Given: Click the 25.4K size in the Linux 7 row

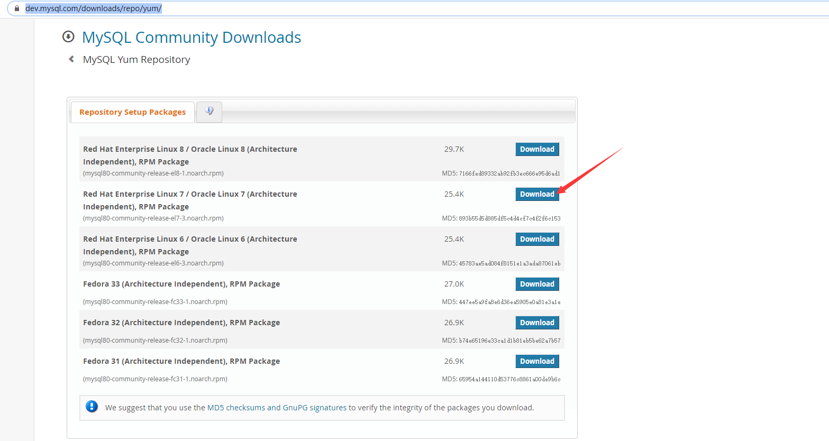Looking at the screenshot, I should (454, 194).
